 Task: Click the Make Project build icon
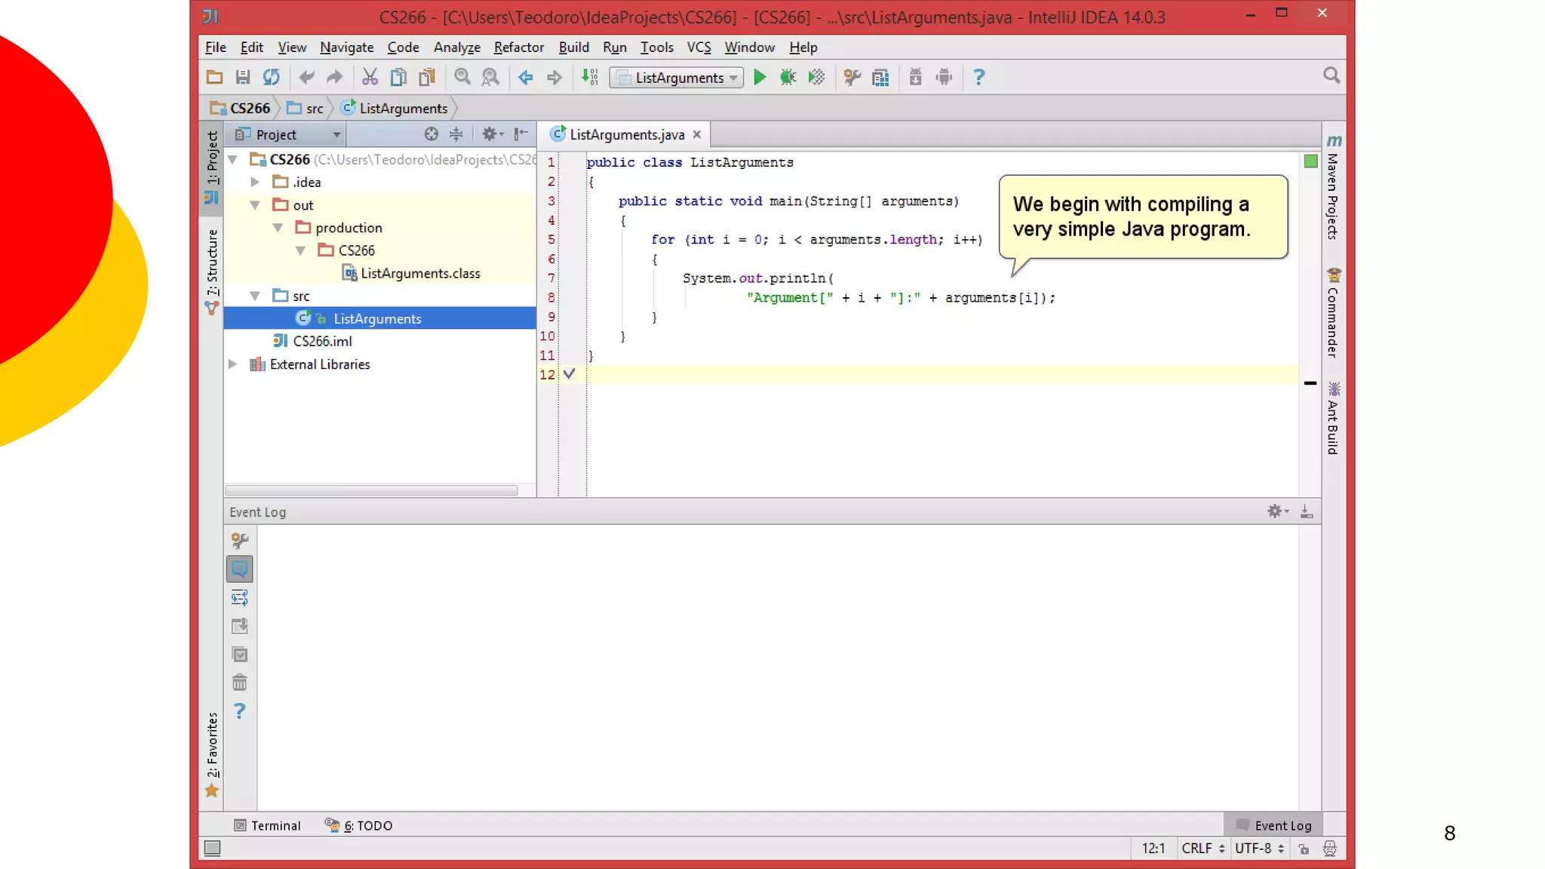(x=589, y=77)
